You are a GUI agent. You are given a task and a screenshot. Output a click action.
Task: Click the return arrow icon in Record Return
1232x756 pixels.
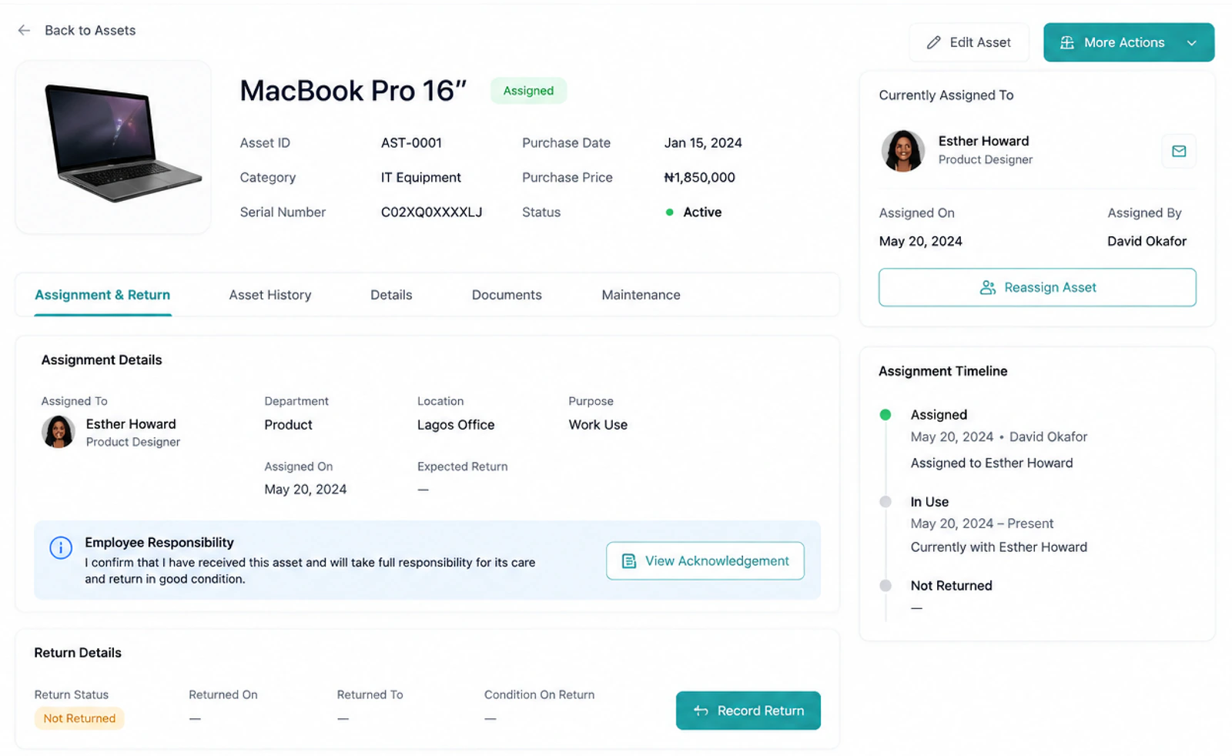tap(701, 711)
